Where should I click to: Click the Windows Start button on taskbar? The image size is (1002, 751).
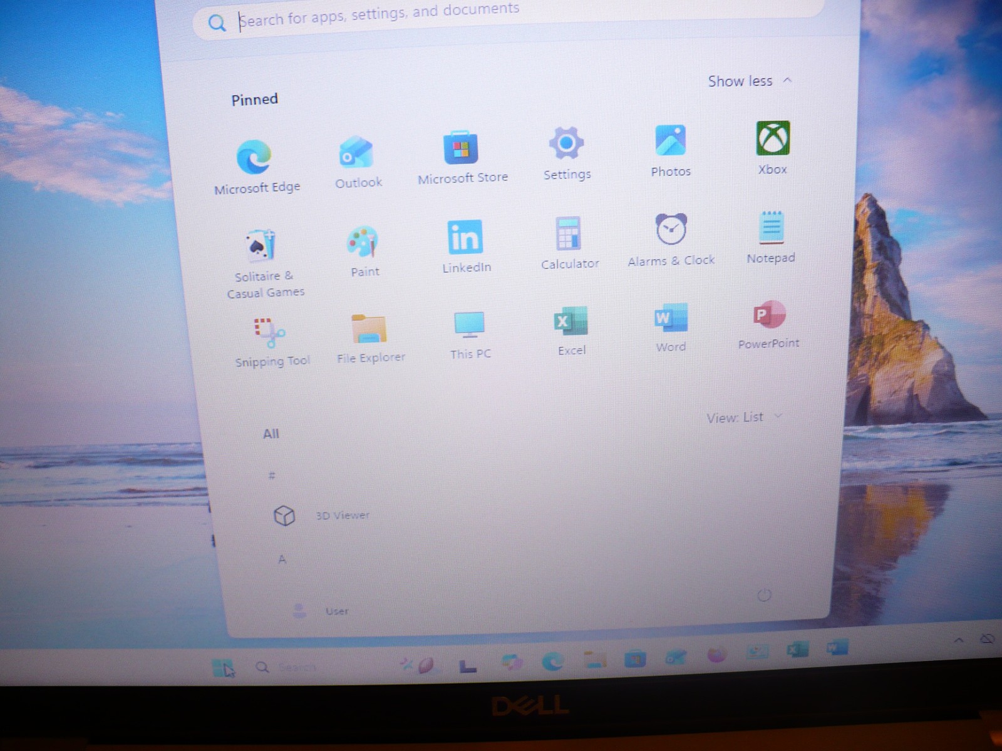[223, 668]
